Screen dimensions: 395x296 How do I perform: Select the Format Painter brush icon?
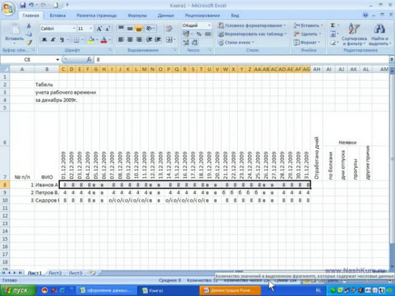tap(29, 42)
